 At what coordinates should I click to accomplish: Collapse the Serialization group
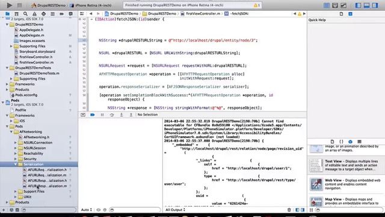click(16, 164)
